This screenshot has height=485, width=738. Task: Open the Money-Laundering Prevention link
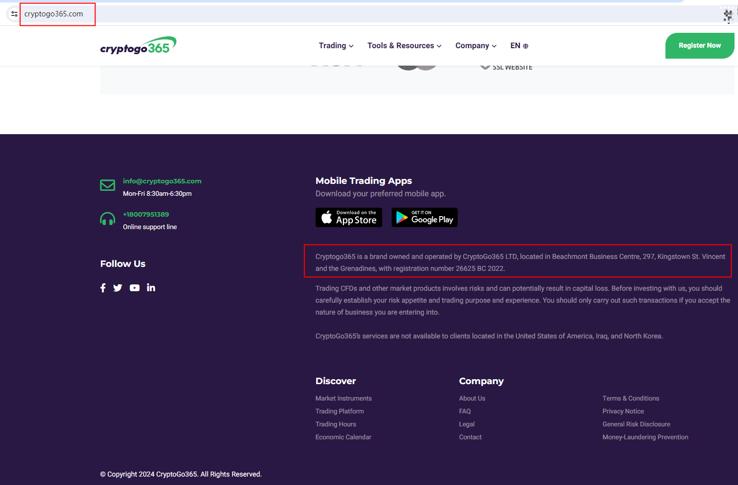click(x=645, y=437)
